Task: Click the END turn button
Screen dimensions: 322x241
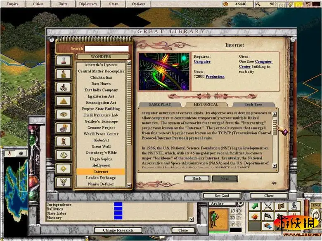Action: pyautogui.click(x=316, y=205)
